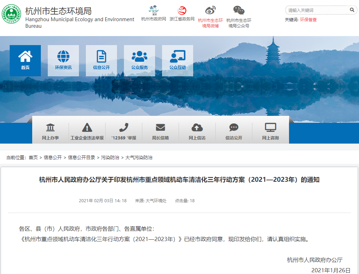Open the 杭州市政府网 icon link

tap(154, 10)
